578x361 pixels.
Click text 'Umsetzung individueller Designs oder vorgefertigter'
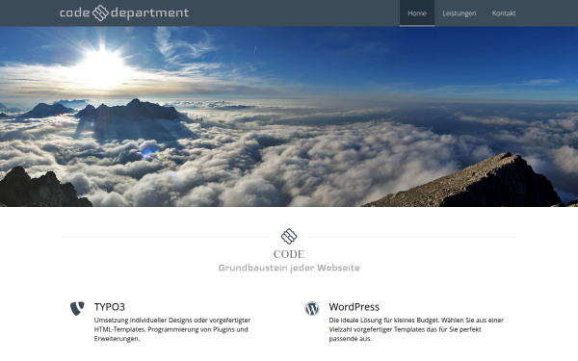coord(172,321)
